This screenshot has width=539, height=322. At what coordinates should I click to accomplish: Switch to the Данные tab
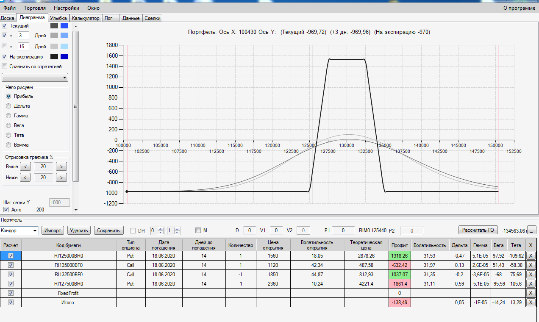coord(131,18)
